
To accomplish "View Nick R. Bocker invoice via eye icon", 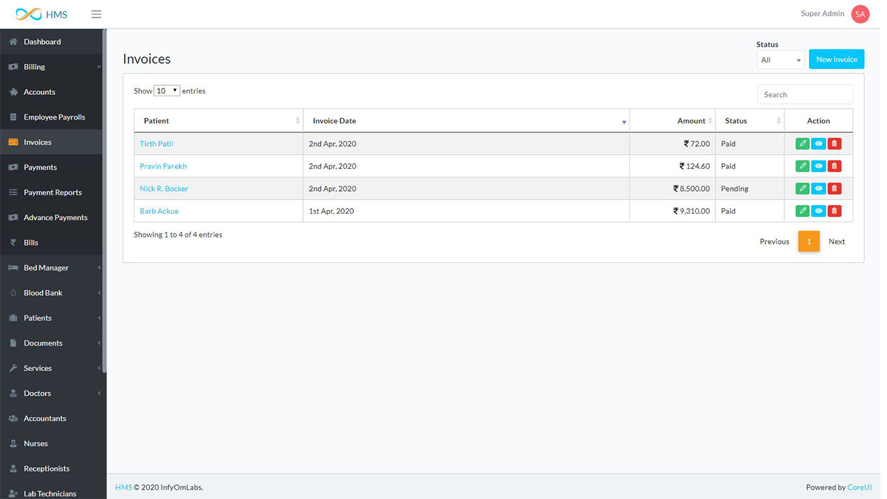I will coord(818,188).
